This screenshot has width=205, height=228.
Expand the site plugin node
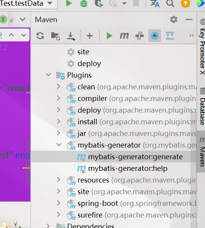58,191
